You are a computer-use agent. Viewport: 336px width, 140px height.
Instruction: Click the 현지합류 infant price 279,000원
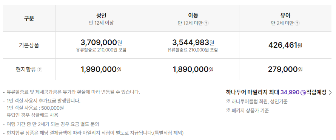[x=285, y=69]
